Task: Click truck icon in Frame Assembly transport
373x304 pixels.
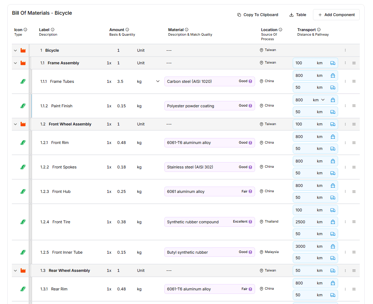Action: (x=333, y=63)
